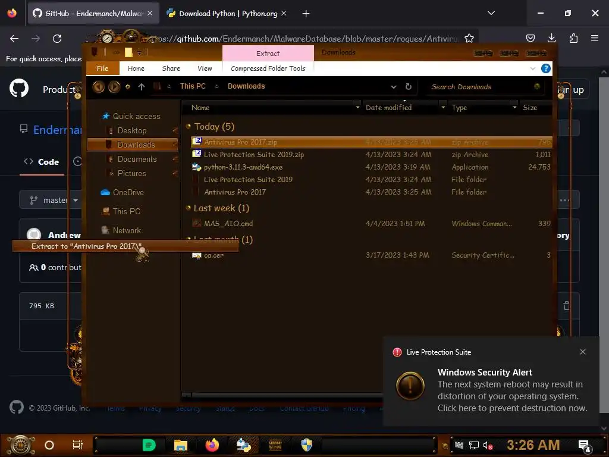Open Date modified column filter dropdown
The width and height of the screenshot is (609, 457).
[x=443, y=107]
